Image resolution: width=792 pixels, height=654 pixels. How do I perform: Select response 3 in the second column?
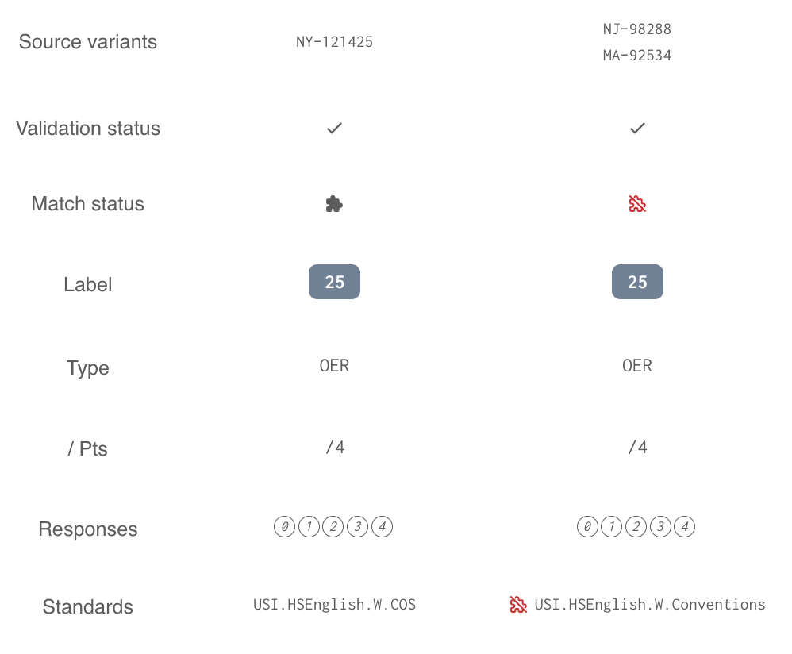click(x=660, y=527)
